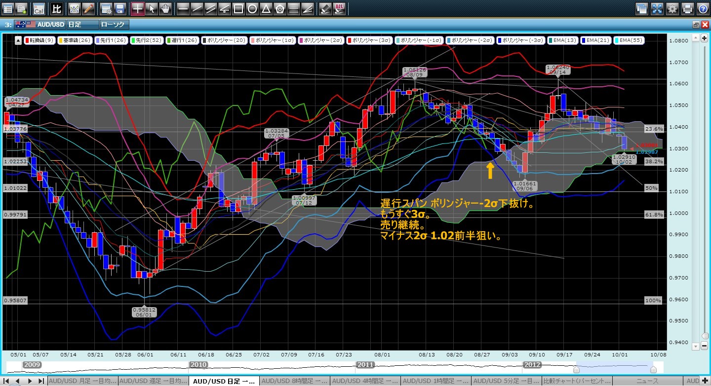The image size is (711, 386).
Task: Click the floppy disk save icon
Action: click(119, 8)
